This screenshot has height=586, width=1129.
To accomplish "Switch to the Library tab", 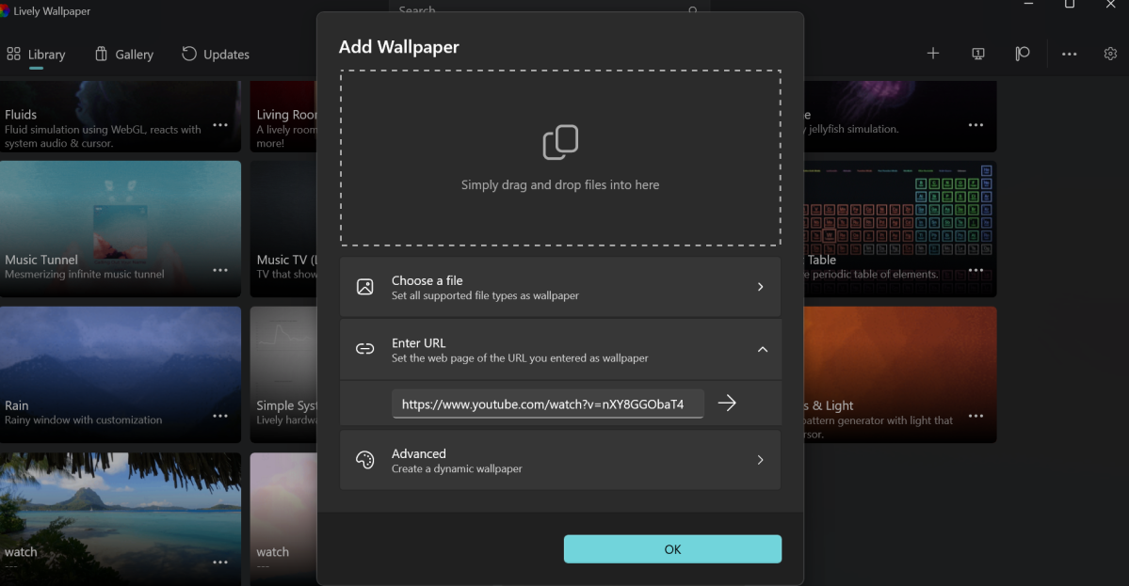I will tap(36, 55).
